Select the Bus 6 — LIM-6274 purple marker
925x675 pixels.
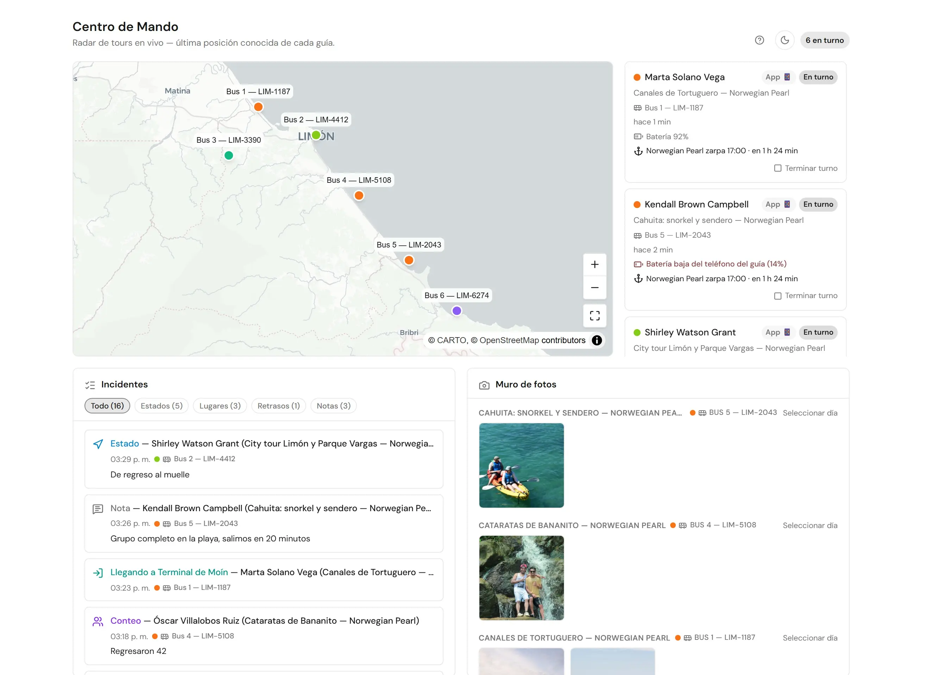(457, 310)
